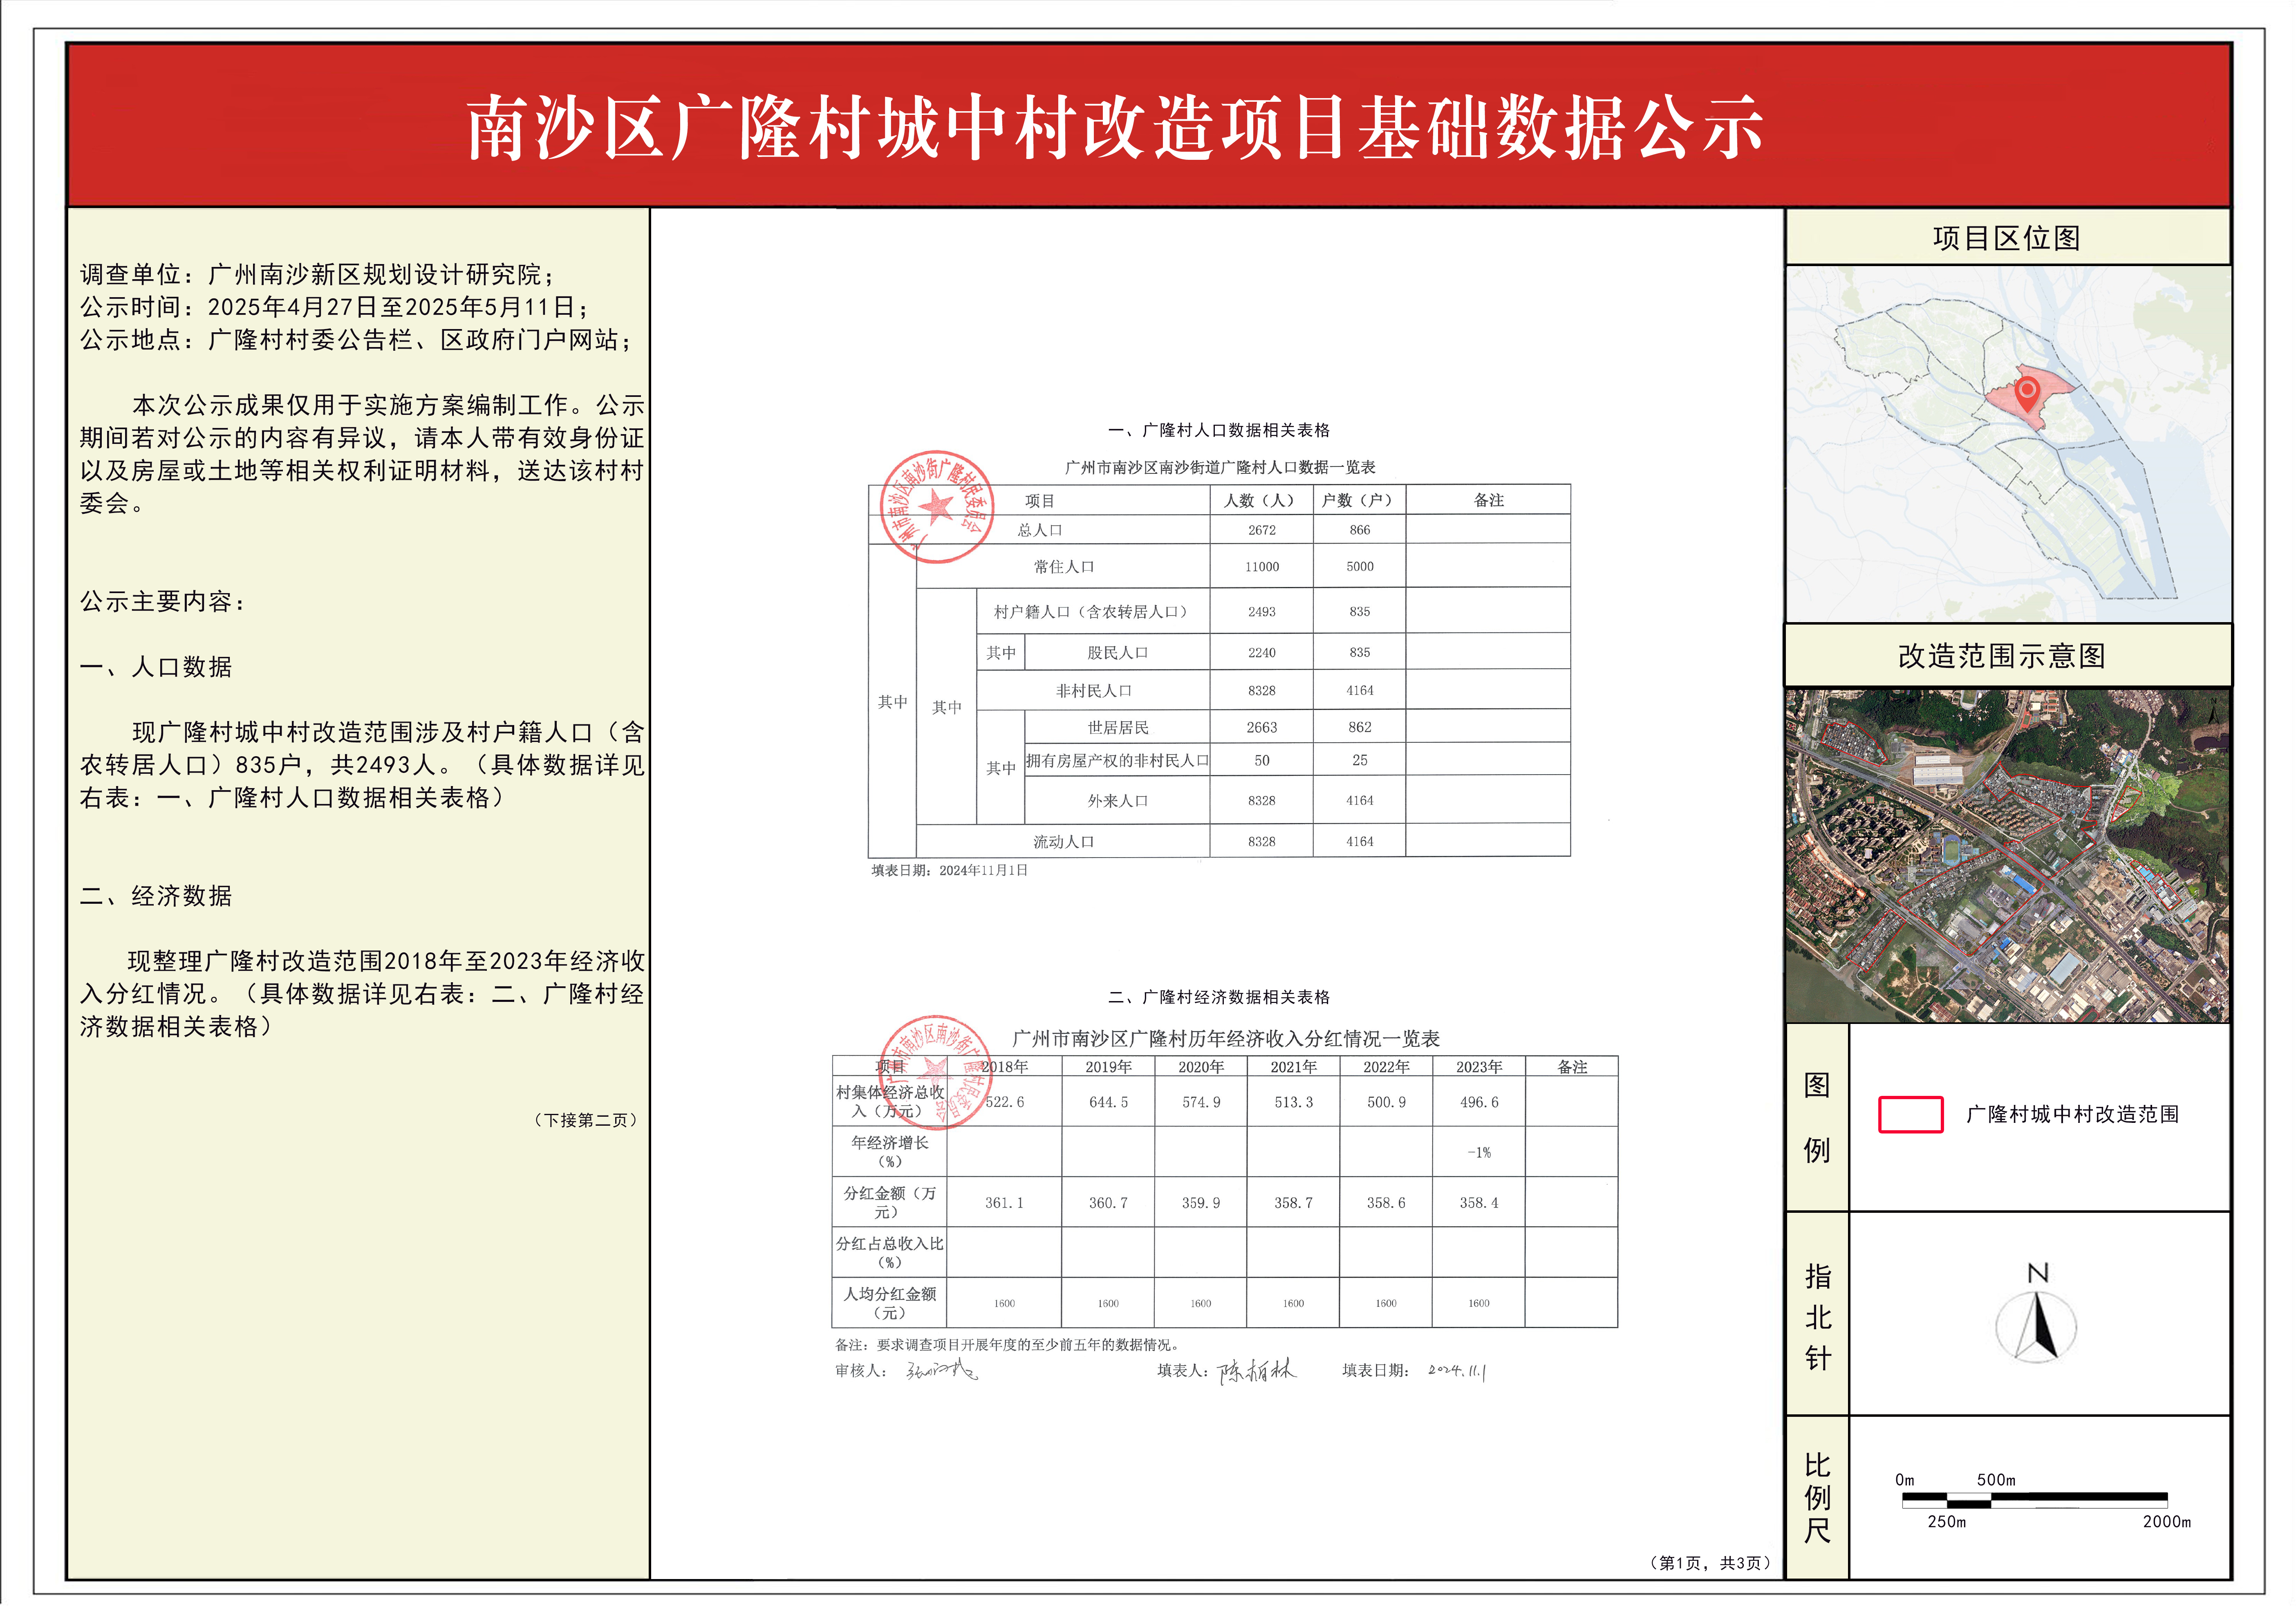Click the 拥有房屋产权的非村民人口 row label
The image size is (2296, 1624).
(1117, 761)
